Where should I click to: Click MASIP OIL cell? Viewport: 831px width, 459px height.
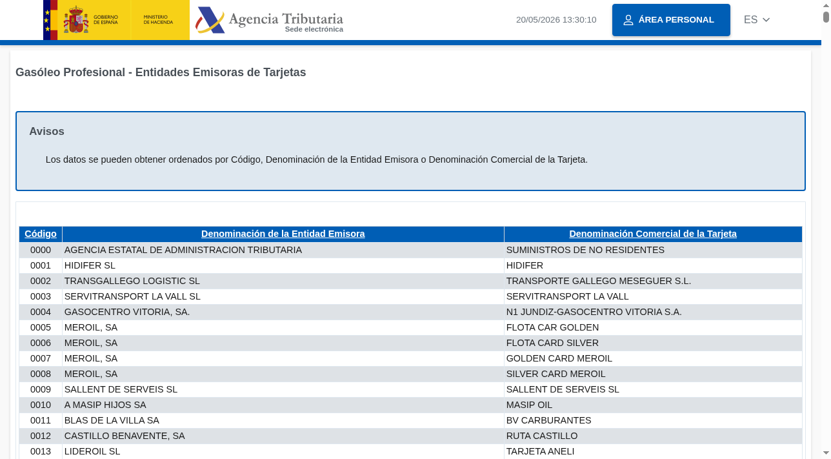(653, 405)
